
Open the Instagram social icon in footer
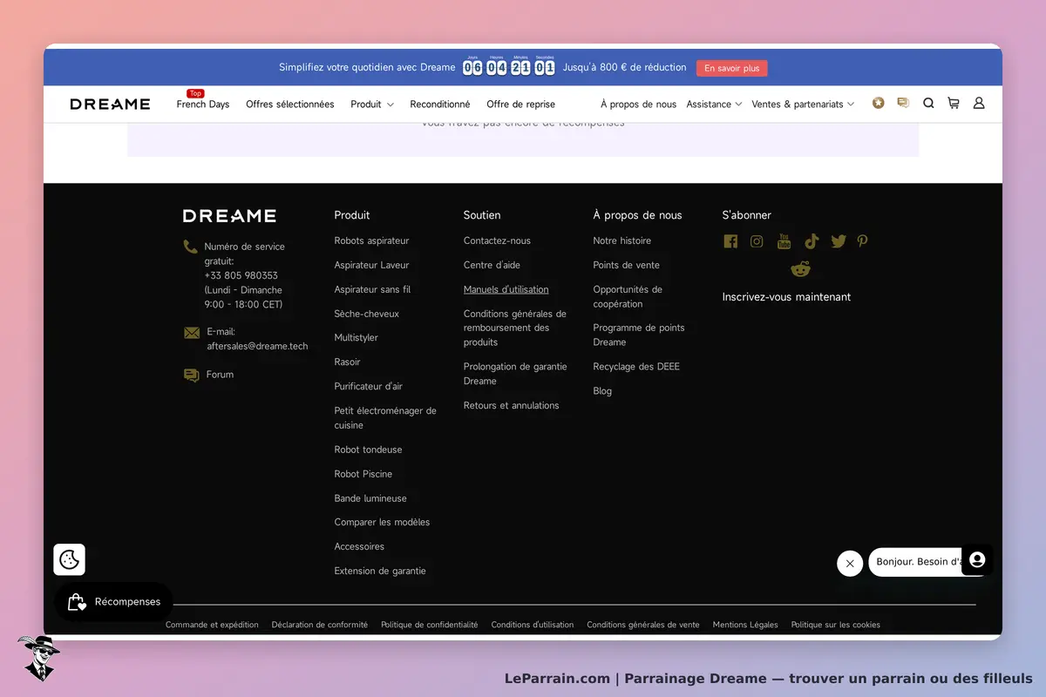click(x=757, y=241)
